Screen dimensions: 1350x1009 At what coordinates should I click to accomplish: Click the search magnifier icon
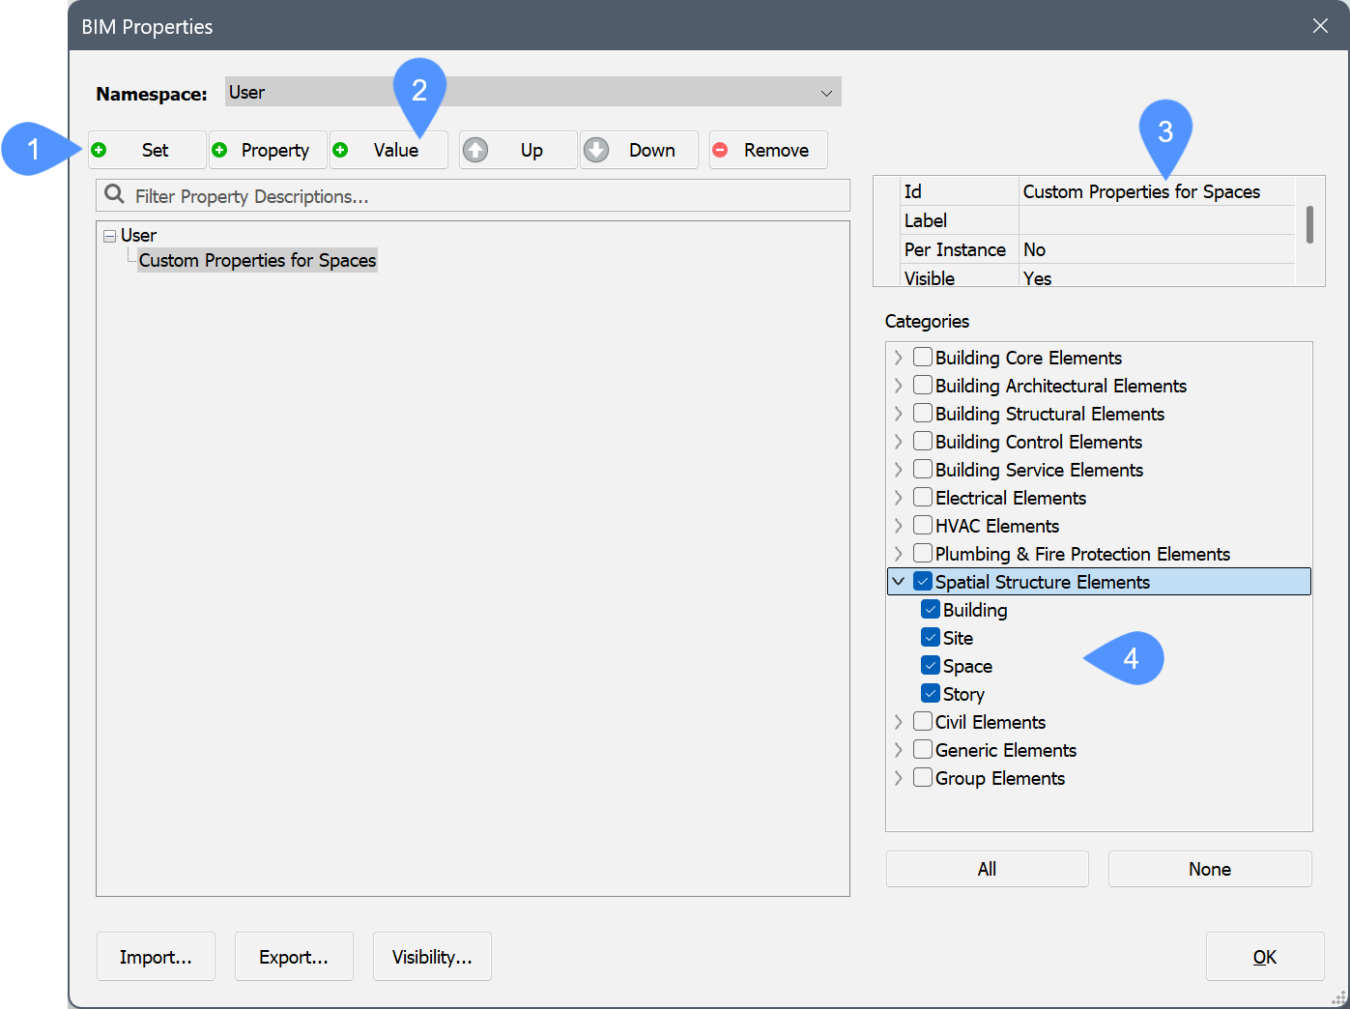[x=114, y=195]
